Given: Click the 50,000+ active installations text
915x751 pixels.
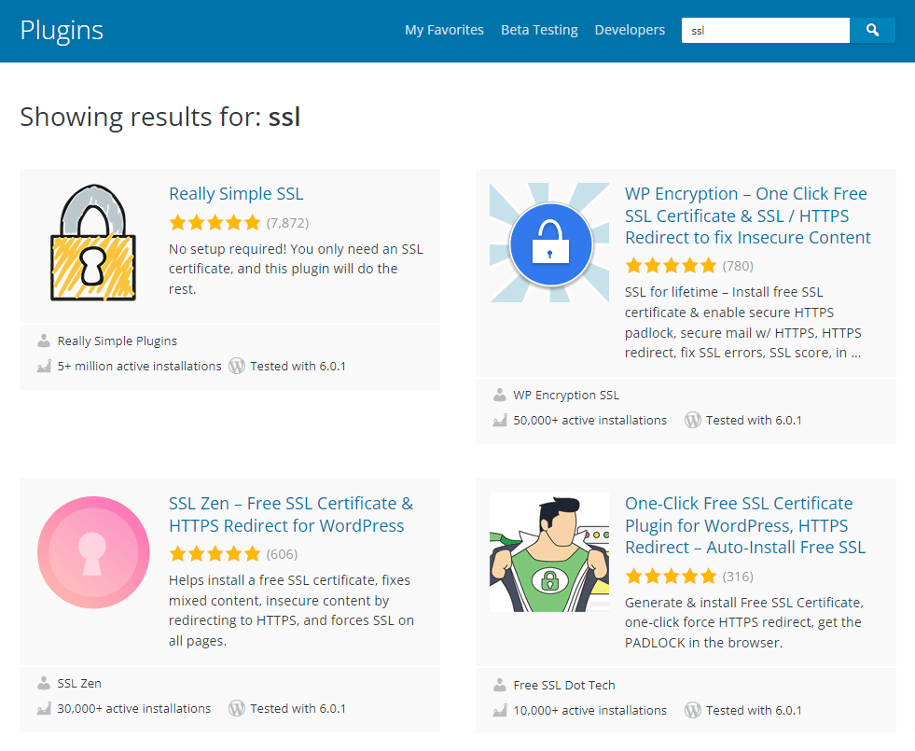Looking at the screenshot, I should tap(590, 420).
